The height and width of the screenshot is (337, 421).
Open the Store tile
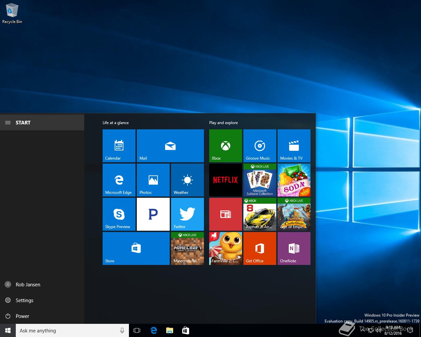click(x=136, y=248)
